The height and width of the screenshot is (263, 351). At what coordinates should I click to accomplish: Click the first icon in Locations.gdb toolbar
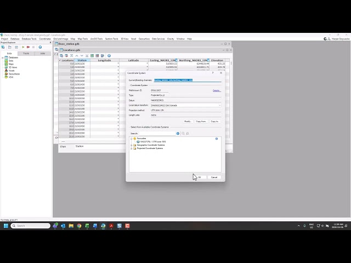(x=61, y=56)
